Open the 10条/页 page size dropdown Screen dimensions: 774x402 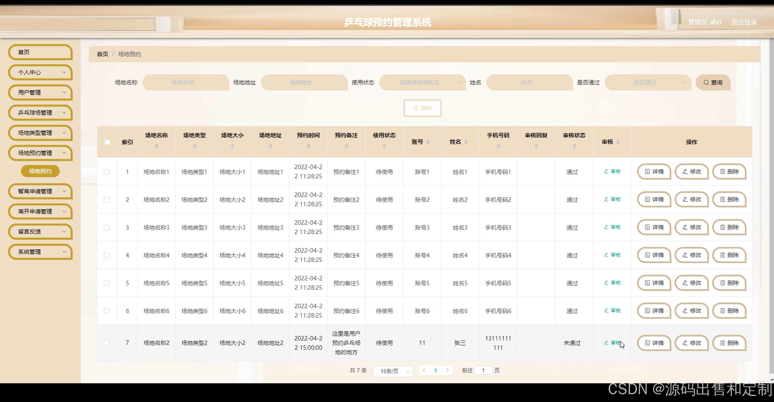[393, 371]
